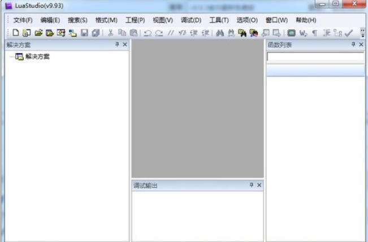
Task: Click the Save All toolbar icon
Action: click(96, 33)
